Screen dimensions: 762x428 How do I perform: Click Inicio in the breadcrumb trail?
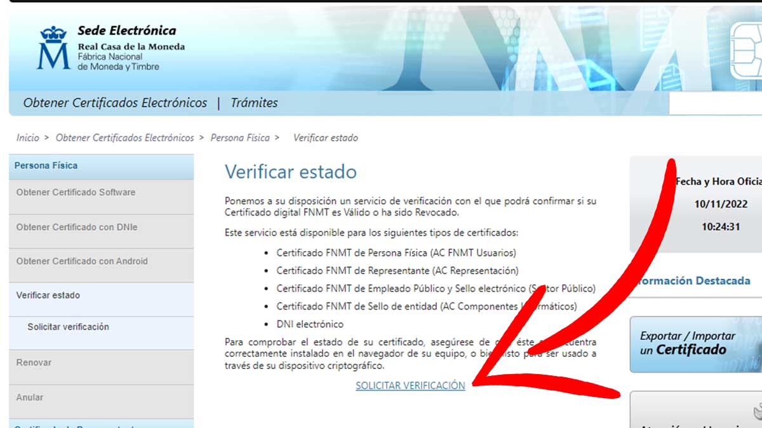(27, 138)
